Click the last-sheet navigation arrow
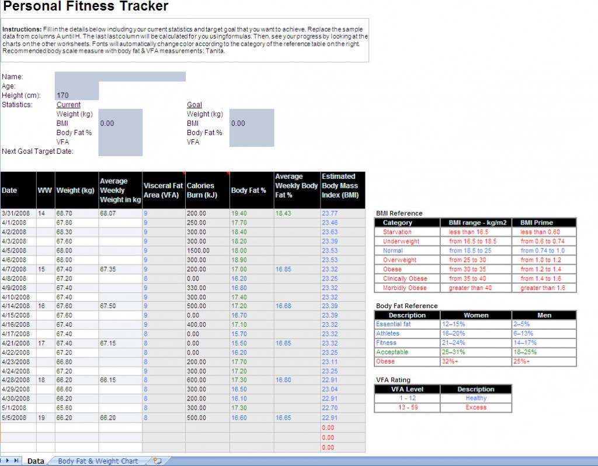This screenshot has height=466, width=598. (x=16, y=461)
